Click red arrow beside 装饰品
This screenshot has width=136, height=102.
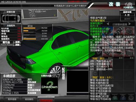pyautogui.click(x=19, y=36)
